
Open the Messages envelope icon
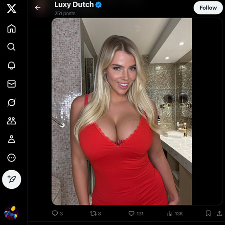[x=11, y=84]
